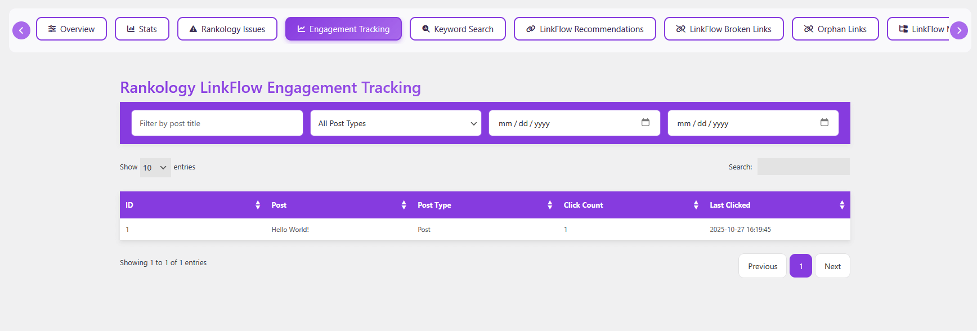Click the table Search input box
This screenshot has height=331, width=977.
803,167
